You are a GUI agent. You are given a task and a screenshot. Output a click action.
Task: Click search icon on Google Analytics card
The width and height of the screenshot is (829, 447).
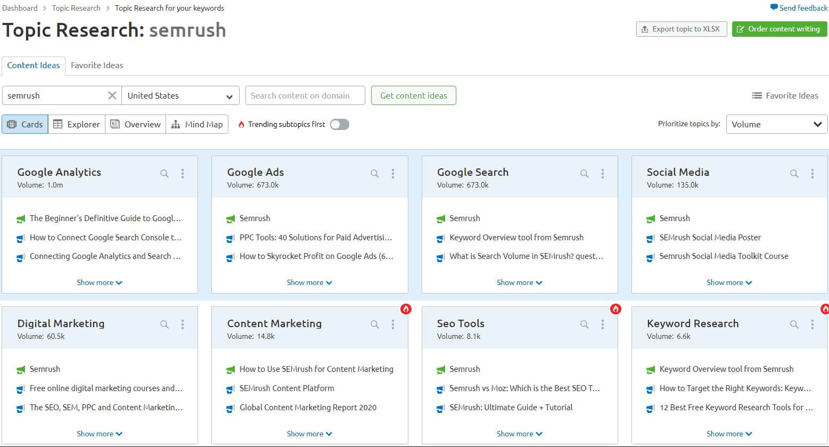165,174
